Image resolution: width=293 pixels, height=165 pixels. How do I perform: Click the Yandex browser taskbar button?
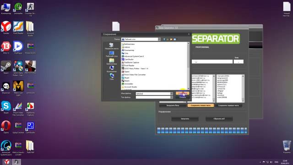(x=7, y=162)
